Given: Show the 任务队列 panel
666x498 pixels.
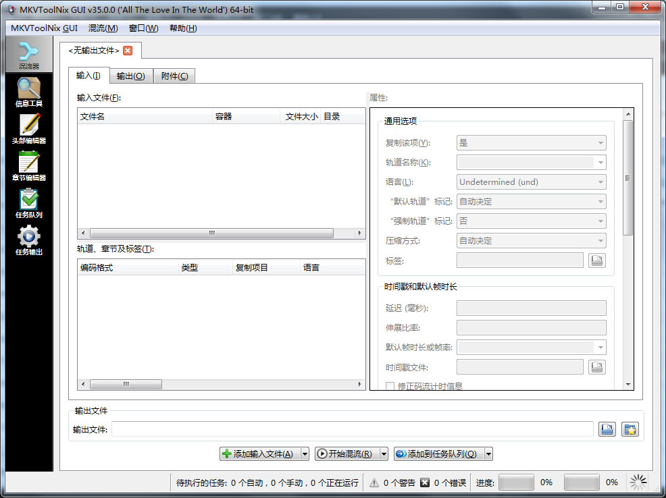Looking at the screenshot, I should pyautogui.click(x=28, y=203).
